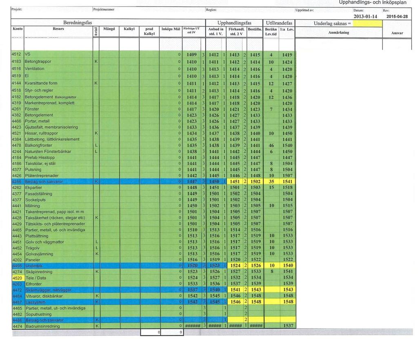Select the "Utförandefas" section header
This screenshot has width=418, height=339.
[279, 23]
